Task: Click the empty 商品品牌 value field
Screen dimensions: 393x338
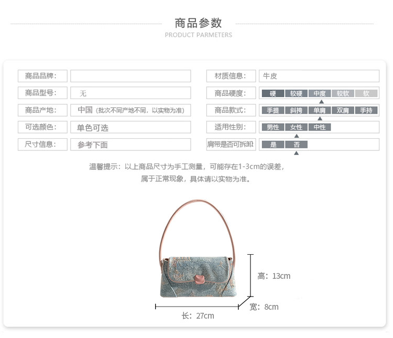Action: click(x=130, y=76)
